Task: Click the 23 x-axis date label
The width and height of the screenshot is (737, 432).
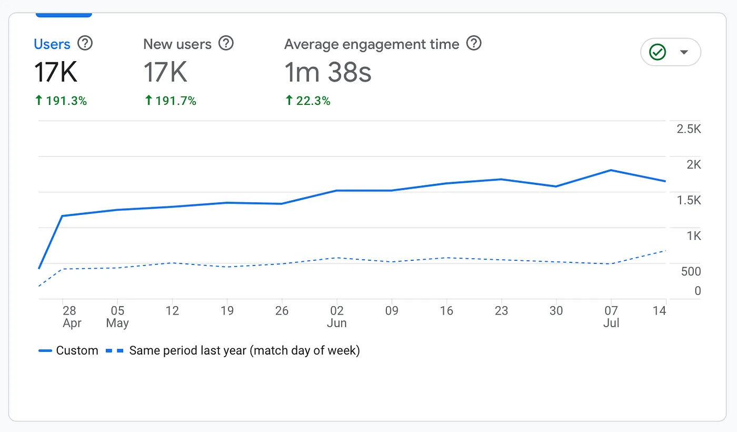Action: [x=501, y=311]
